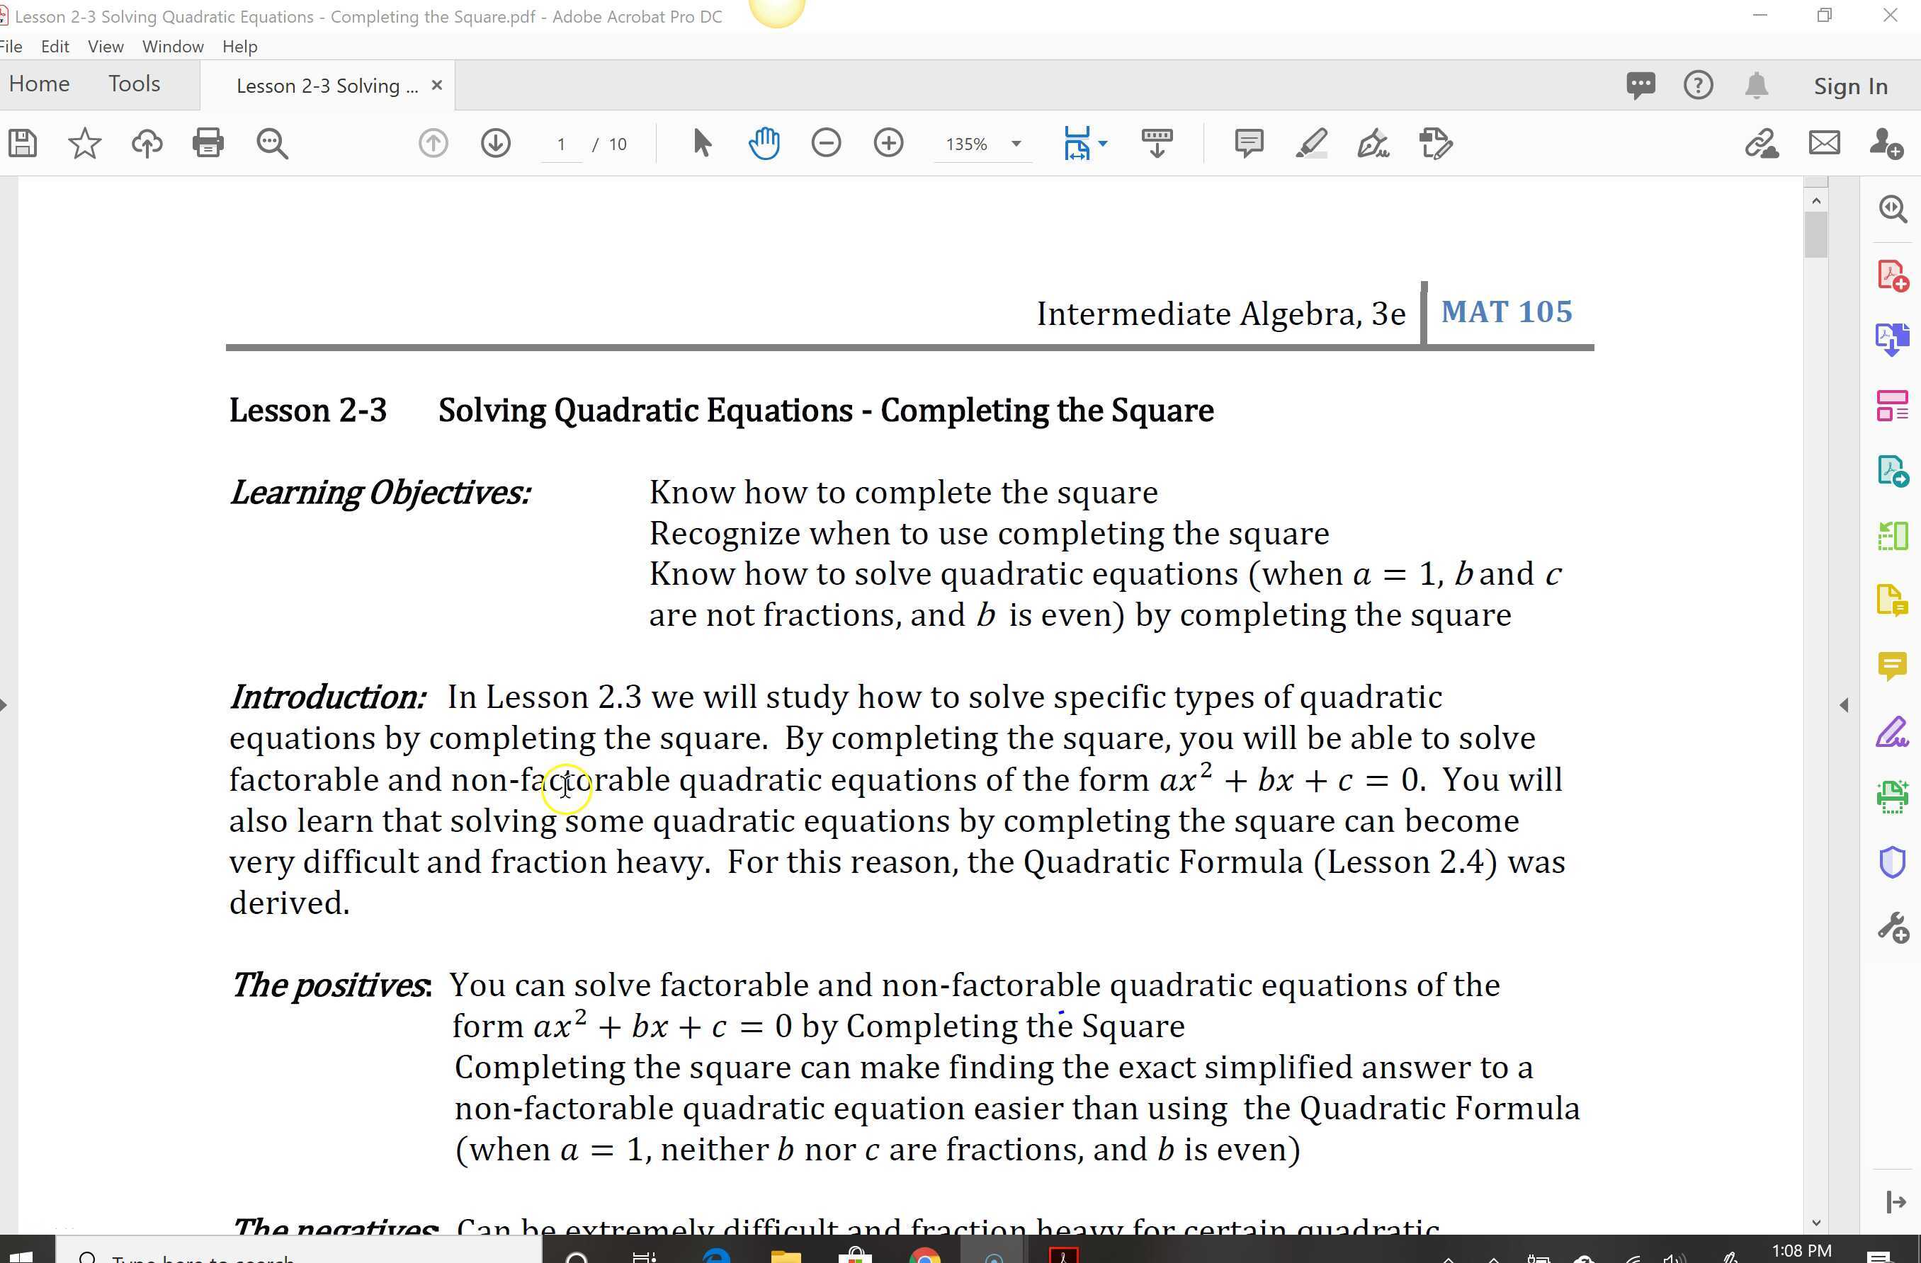
Task: Open the Home view
Action: [39, 84]
